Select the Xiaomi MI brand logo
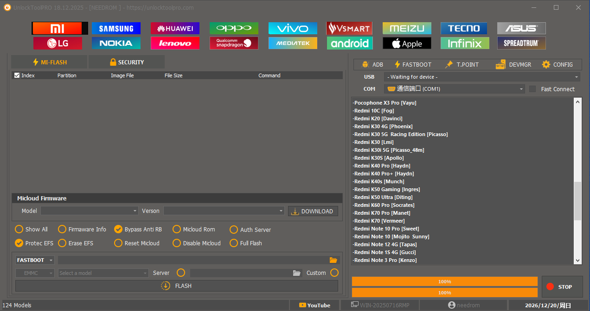 pyautogui.click(x=59, y=28)
